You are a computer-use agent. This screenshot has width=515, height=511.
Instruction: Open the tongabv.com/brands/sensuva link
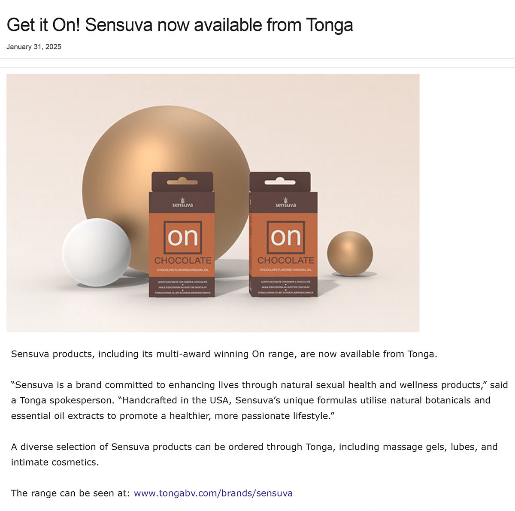click(213, 493)
